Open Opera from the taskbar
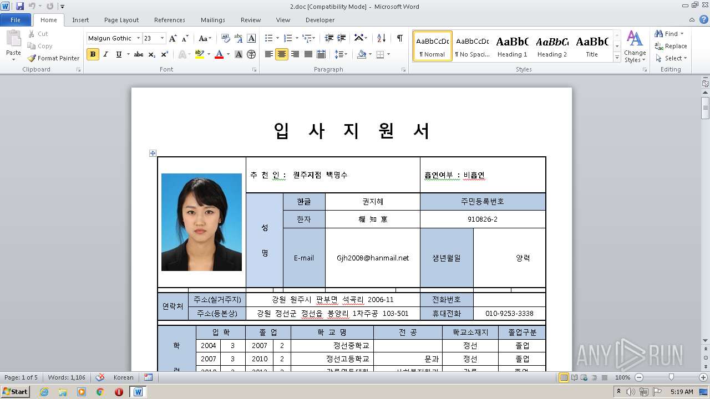Screen dimensions: 710x399 click(x=119, y=392)
